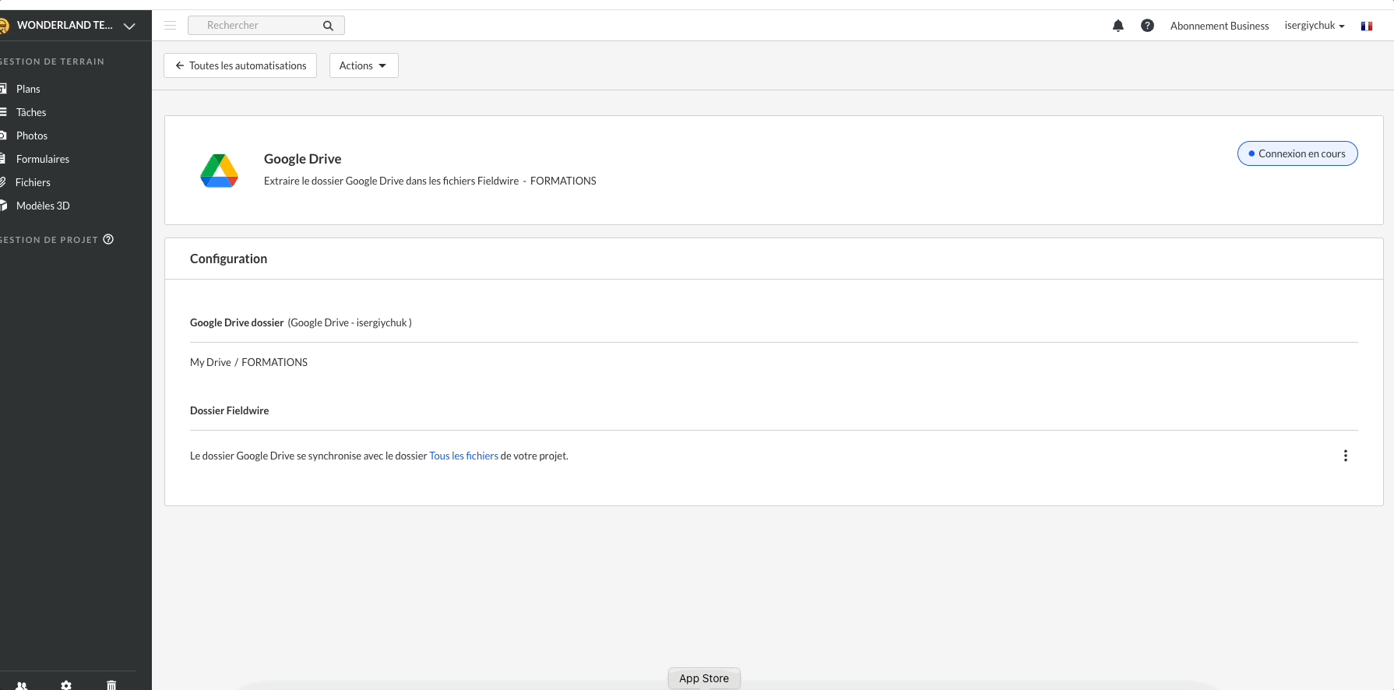Image resolution: width=1394 pixels, height=690 pixels.
Task: Click the trash icon in sidebar
Action: coord(111,685)
